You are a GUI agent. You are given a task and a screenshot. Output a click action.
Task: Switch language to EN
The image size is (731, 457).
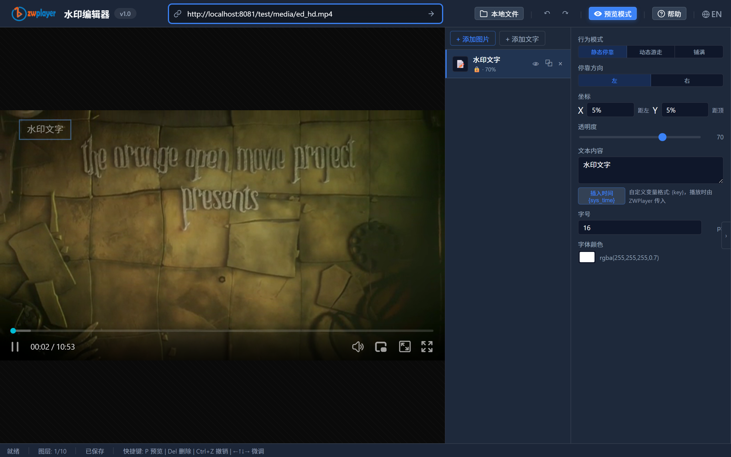click(x=712, y=14)
